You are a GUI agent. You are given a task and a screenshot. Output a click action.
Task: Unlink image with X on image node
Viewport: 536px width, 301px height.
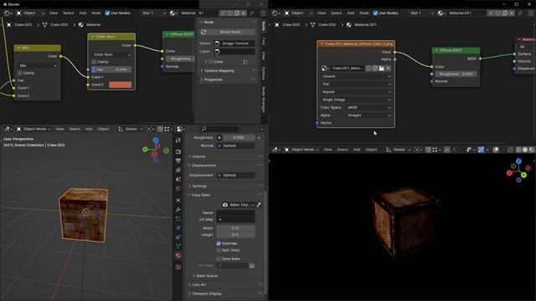[x=388, y=69]
